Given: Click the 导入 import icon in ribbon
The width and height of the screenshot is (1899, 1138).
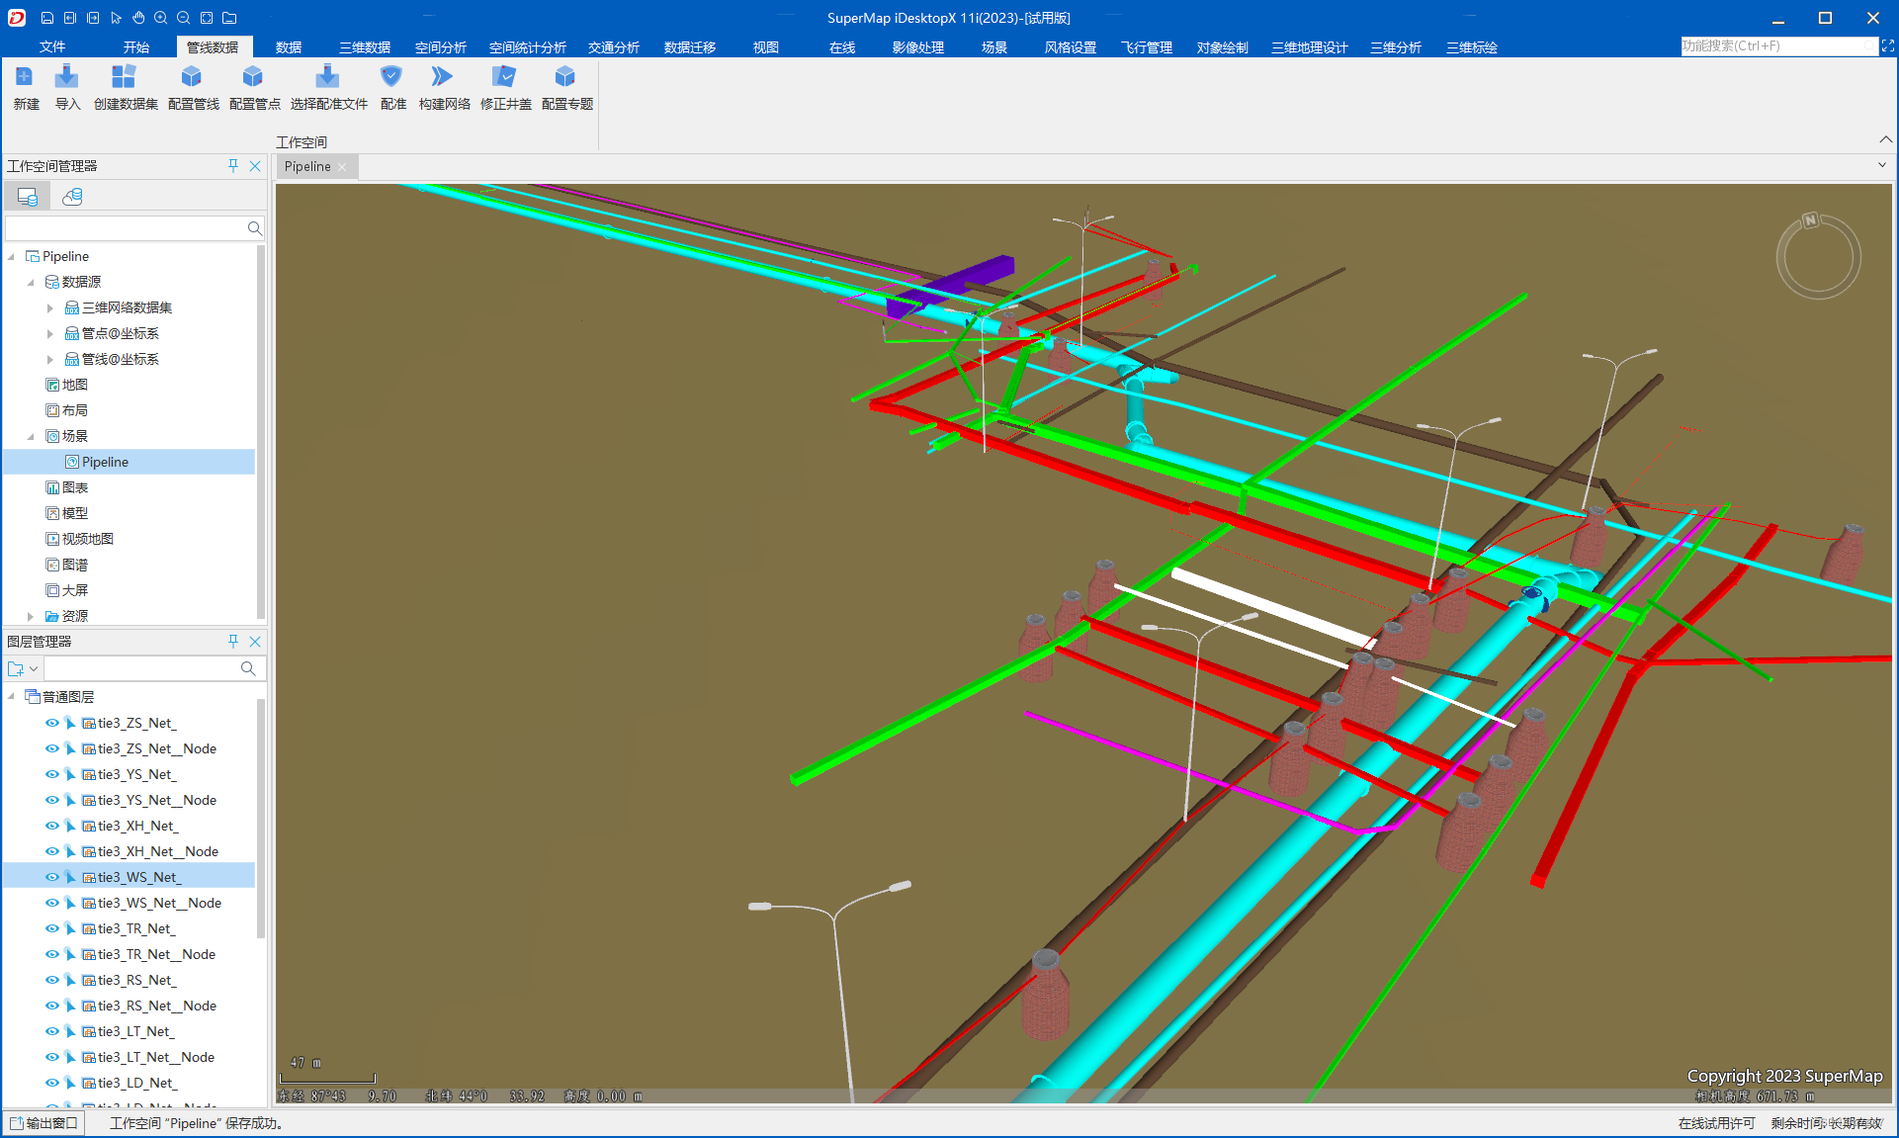Looking at the screenshot, I should (x=67, y=87).
